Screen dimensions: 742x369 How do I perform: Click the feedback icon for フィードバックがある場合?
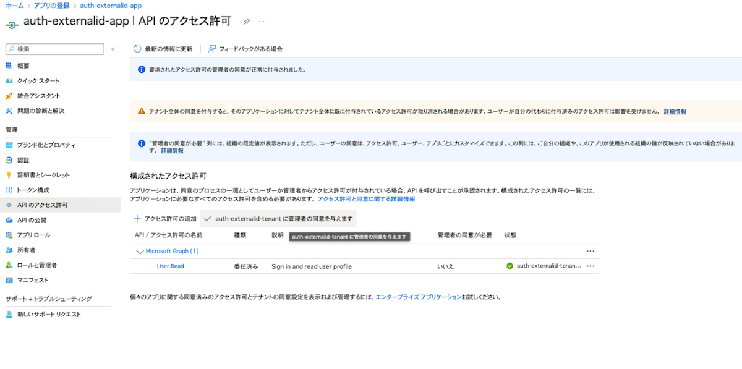point(212,49)
